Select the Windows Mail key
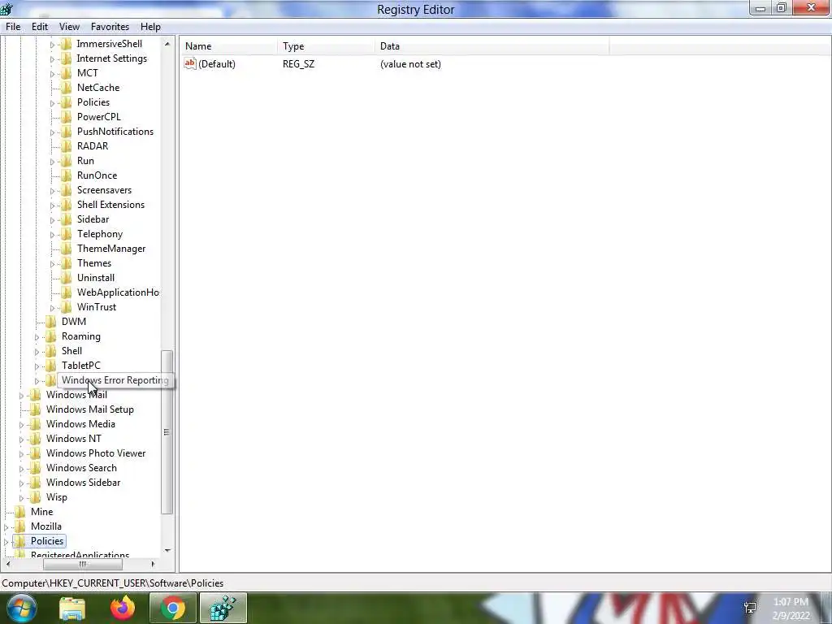This screenshot has height=624, width=832. pos(76,395)
